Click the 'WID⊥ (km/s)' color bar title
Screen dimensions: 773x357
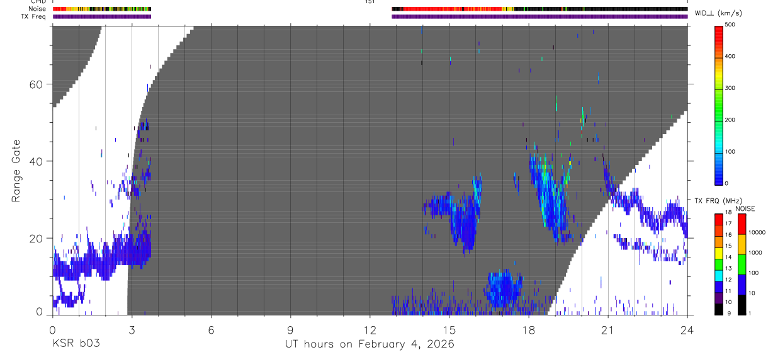718,13
